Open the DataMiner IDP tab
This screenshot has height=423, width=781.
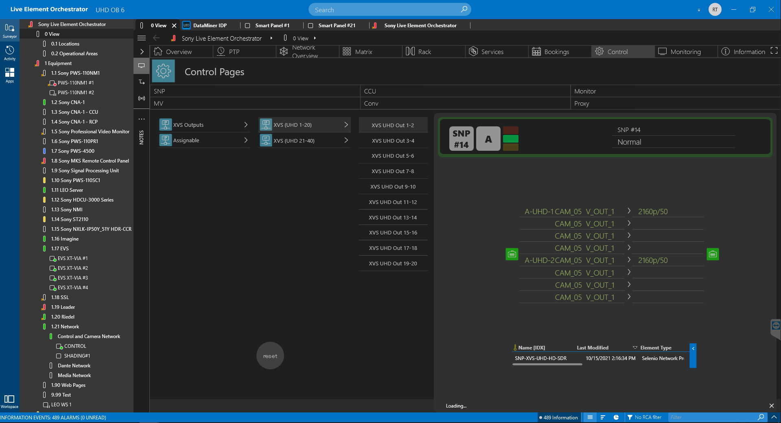point(210,26)
